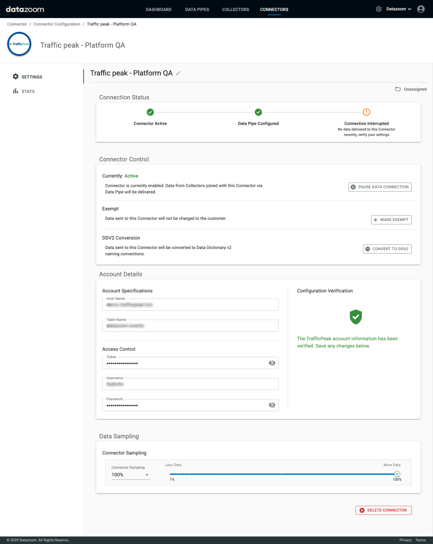Click the green verification shield icon
The image size is (433, 544).
click(x=356, y=317)
